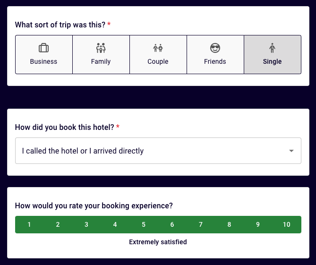The image size is (316, 265).
Task: Toggle the Couple trip type label
Action: coord(158,61)
